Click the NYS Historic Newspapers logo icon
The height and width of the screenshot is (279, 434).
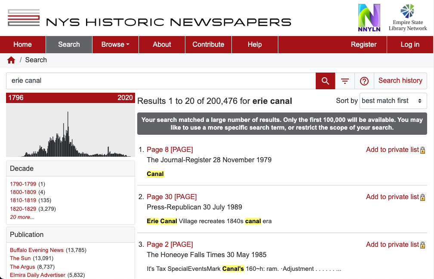coord(24,18)
